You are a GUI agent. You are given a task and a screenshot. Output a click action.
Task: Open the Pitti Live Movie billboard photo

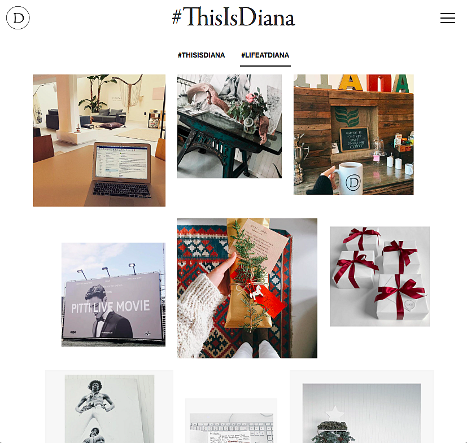click(x=114, y=295)
